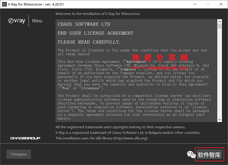This screenshot has width=228, height=165.
Task: Click the PLEASE READ CAREFULLY line
Action: point(89,42)
